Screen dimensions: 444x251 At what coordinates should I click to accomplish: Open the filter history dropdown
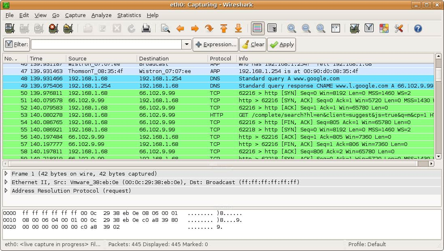(186, 44)
